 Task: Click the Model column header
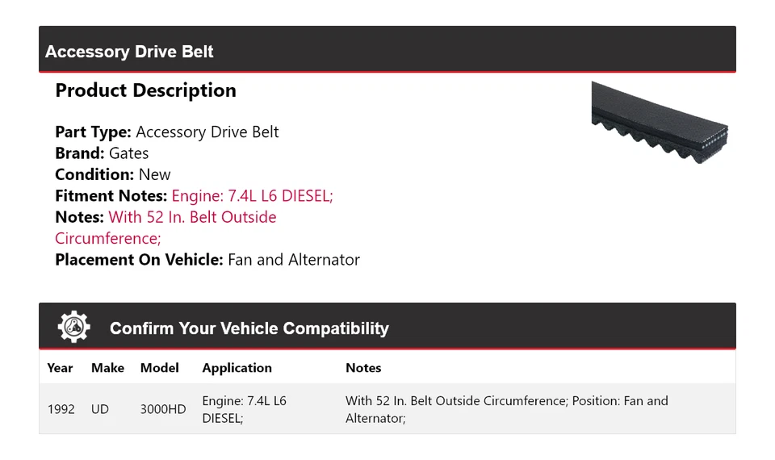point(159,368)
